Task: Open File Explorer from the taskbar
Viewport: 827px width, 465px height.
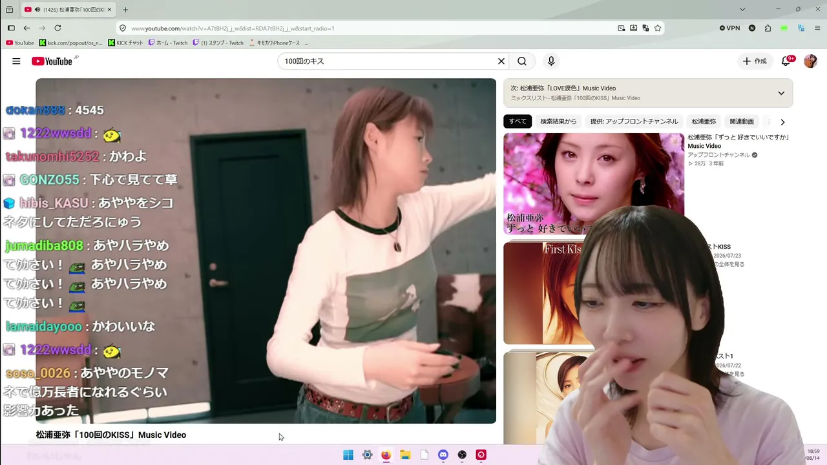Action: [405, 455]
